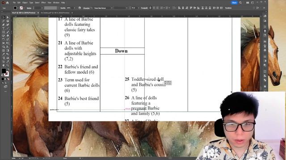Open the font size dropdown

coord(139,8)
